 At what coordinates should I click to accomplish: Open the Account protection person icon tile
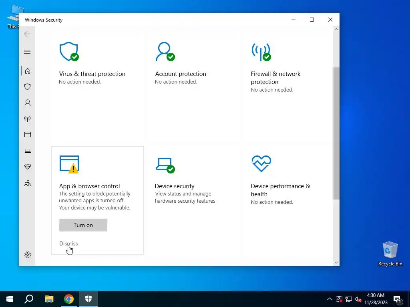[x=165, y=52]
